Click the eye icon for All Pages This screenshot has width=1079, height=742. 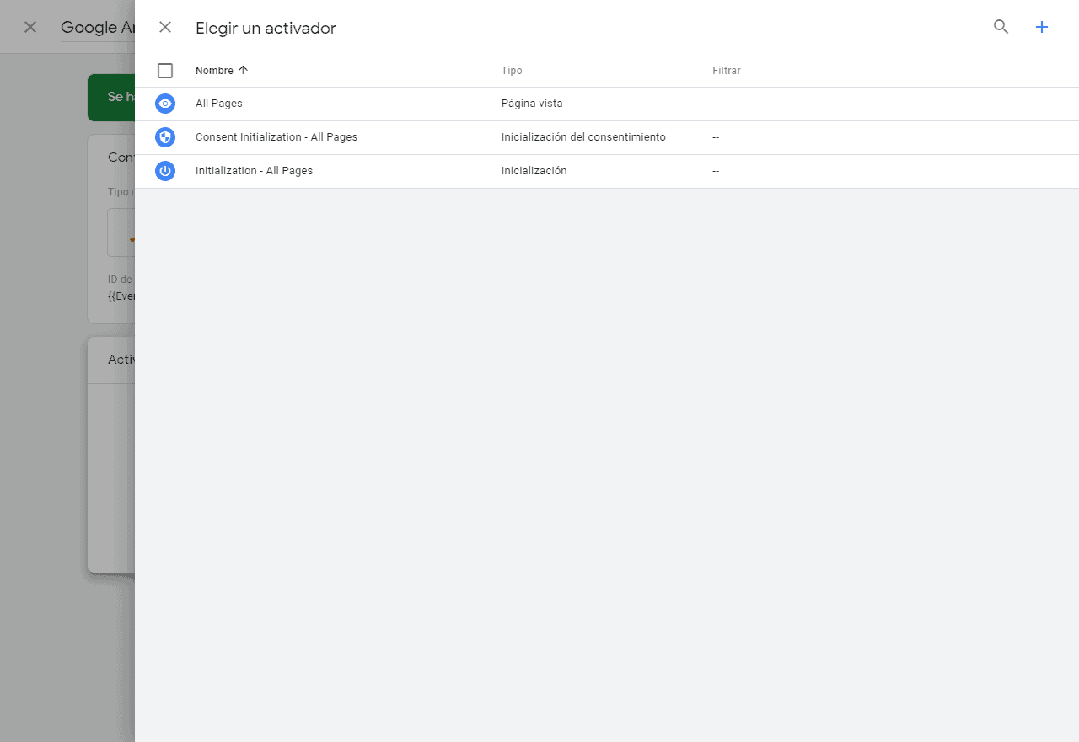(165, 104)
